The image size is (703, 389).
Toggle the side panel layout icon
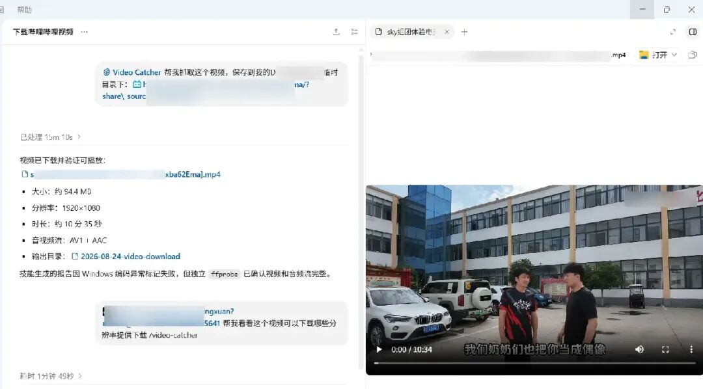693,32
